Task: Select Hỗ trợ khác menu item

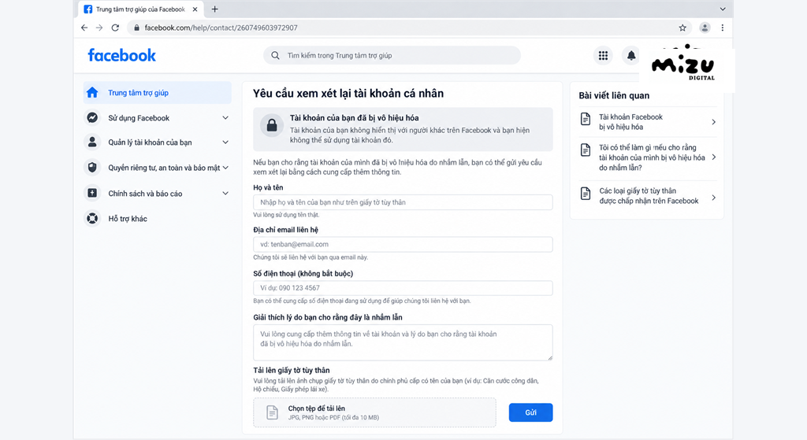Action: (x=158, y=219)
